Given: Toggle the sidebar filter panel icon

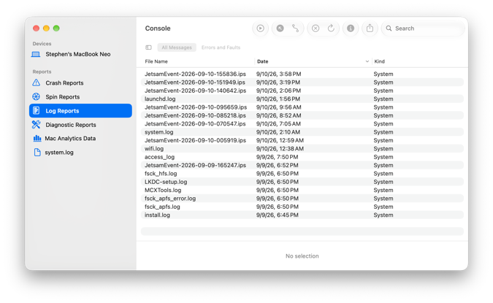Looking at the screenshot, I should point(148,47).
